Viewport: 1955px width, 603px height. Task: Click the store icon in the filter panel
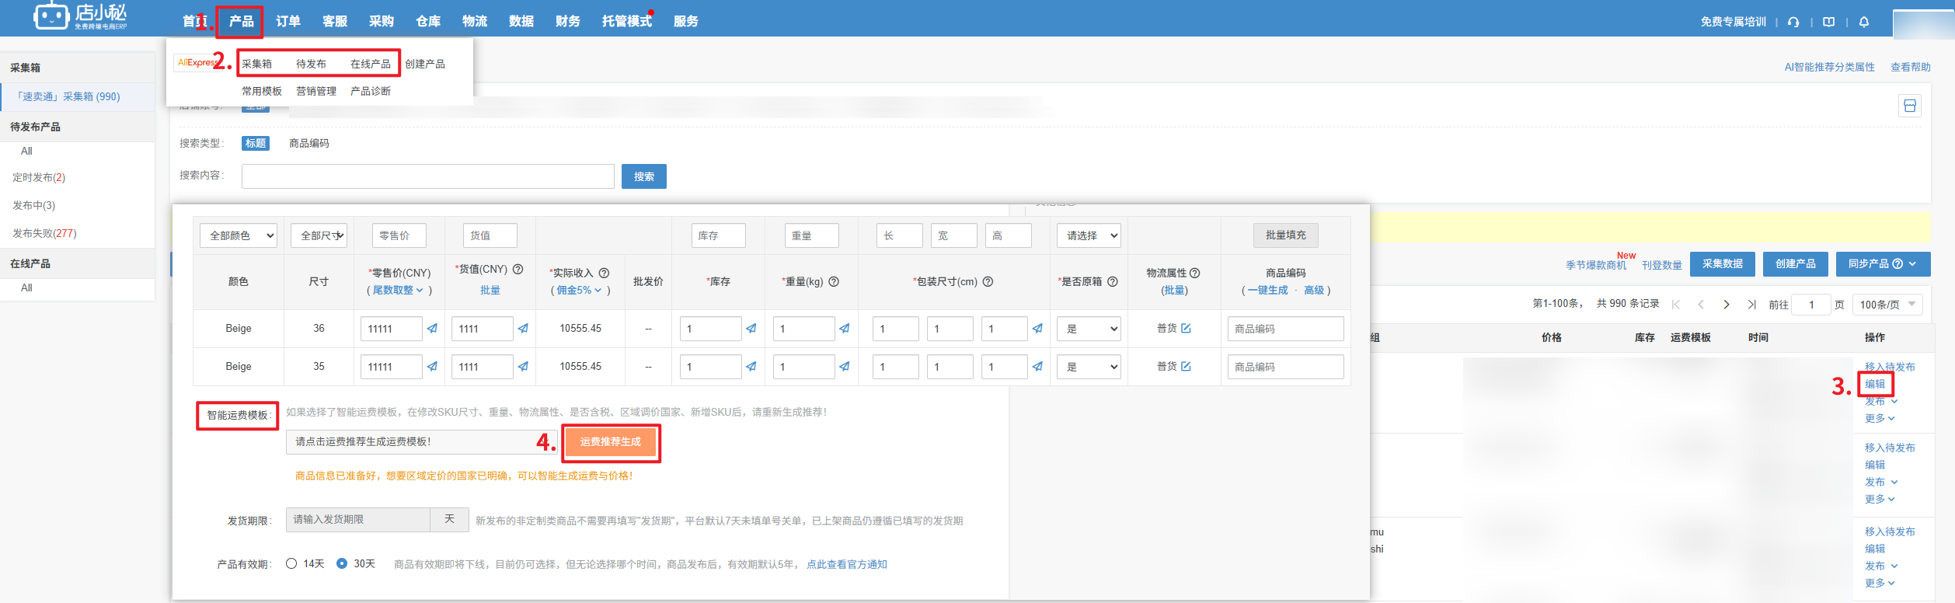pyautogui.click(x=1910, y=106)
